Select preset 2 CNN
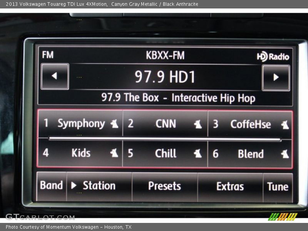Screen dimensions: 308x231 point(165,124)
